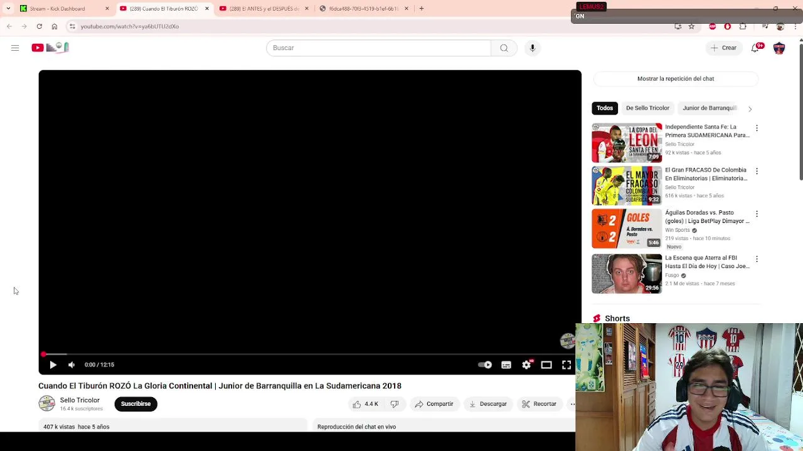Open the player settings gear
Image resolution: width=803 pixels, height=451 pixels.
coord(526,365)
